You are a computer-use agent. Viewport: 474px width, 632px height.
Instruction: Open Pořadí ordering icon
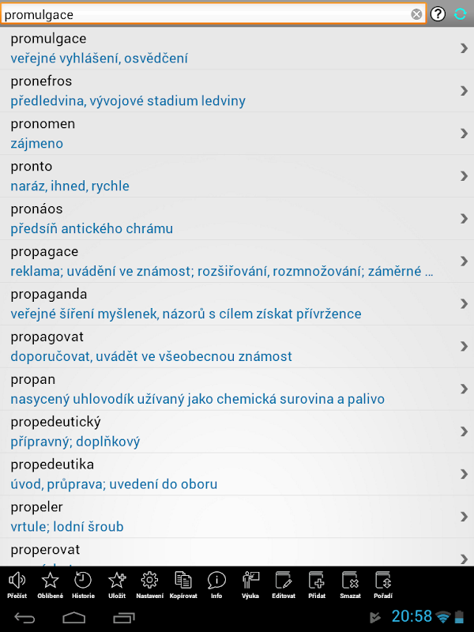[384, 583]
